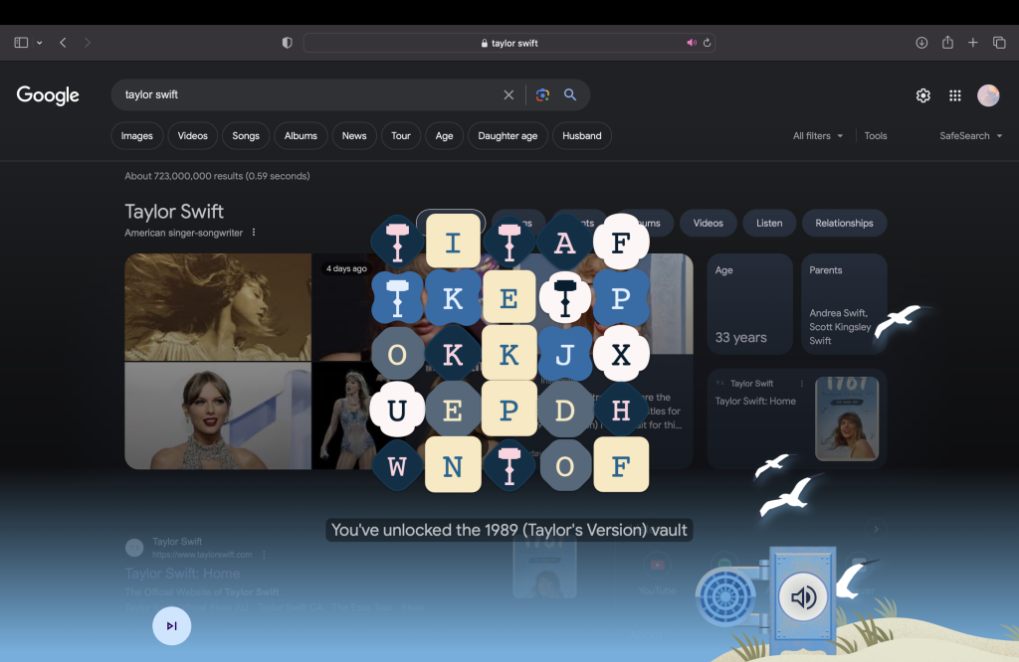The height and width of the screenshot is (662, 1019).
Task: Filter results by Songs
Action: pos(246,135)
